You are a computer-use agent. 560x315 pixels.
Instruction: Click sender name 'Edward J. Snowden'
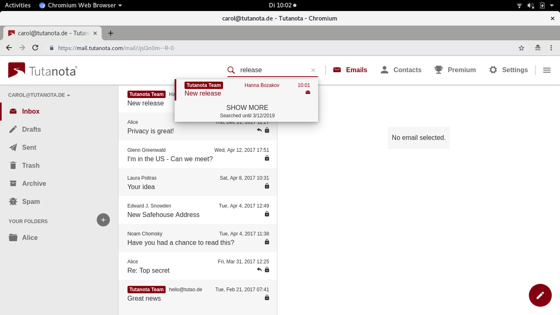pos(149,206)
